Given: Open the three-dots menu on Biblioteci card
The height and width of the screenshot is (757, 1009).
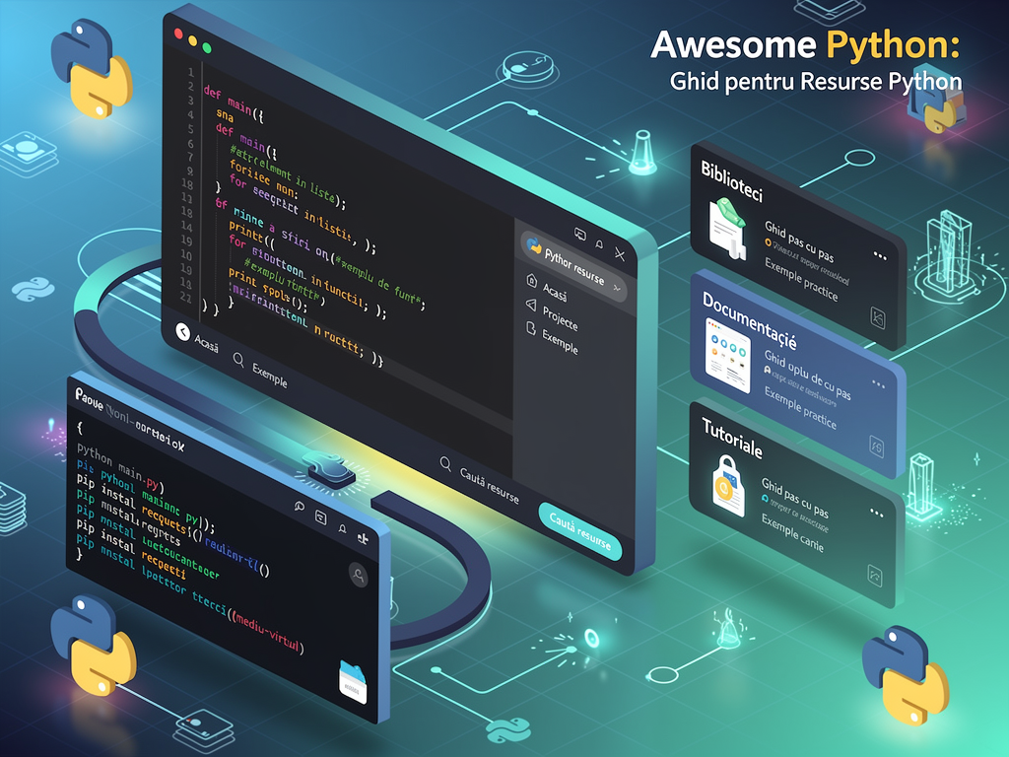Looking at the screenshot, I should pos(880,256).
